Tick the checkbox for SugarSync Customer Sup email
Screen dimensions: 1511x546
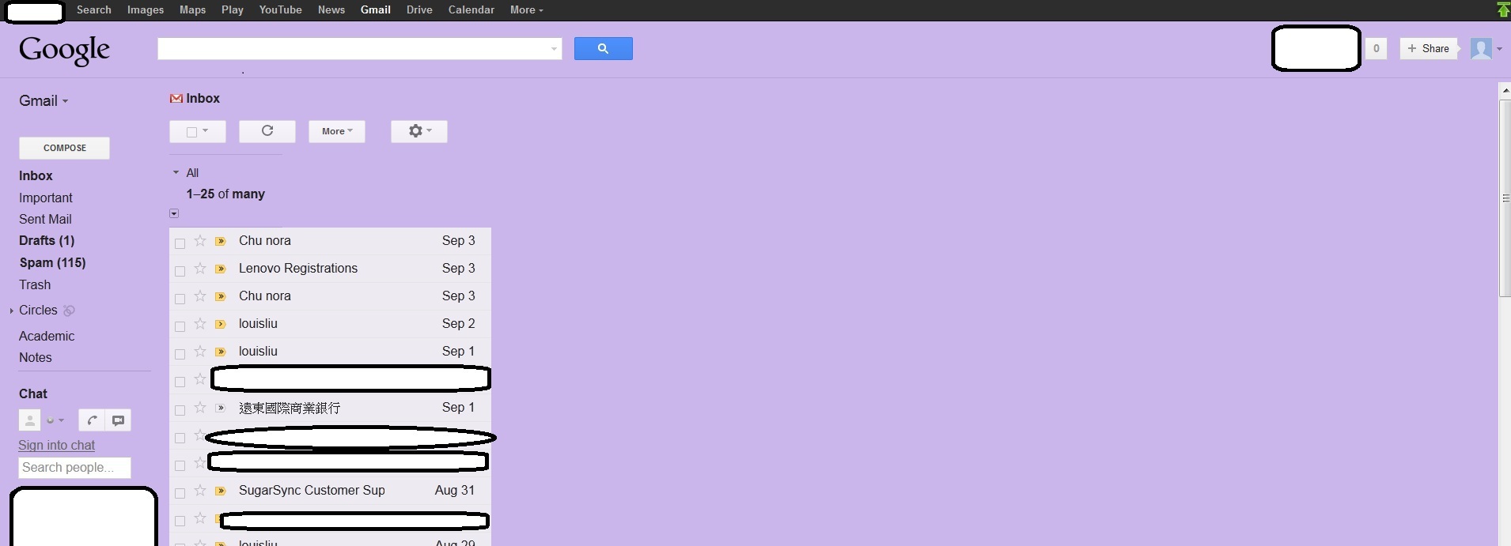180,493
